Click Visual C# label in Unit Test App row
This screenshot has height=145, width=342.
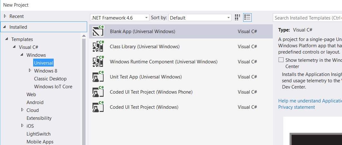point(247,77)
